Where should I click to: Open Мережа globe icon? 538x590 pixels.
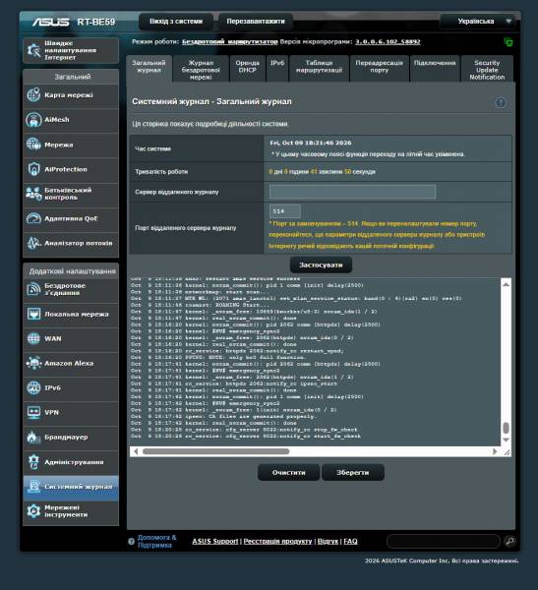(x=33, y=145)
